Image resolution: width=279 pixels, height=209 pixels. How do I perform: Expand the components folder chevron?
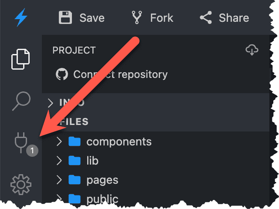[x=60, y=142]
